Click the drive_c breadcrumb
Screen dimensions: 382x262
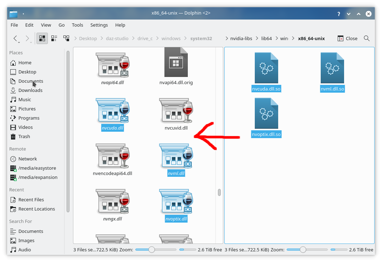pyautogui.click(x=145, y=38)
